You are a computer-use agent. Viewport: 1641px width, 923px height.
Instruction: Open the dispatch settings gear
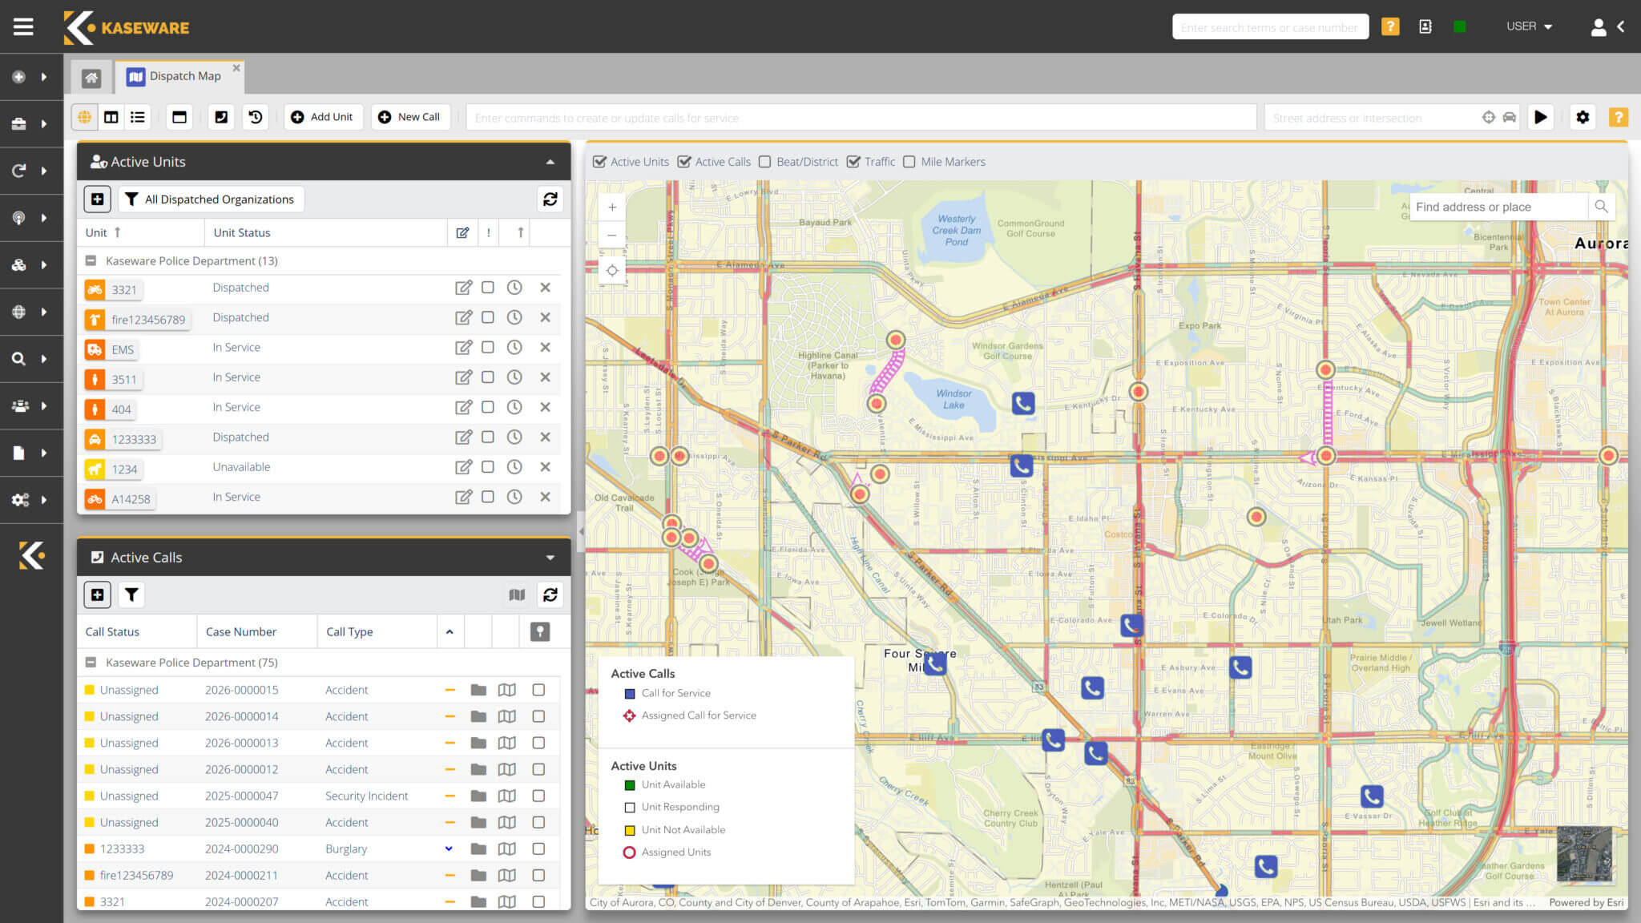[1583, 117]
